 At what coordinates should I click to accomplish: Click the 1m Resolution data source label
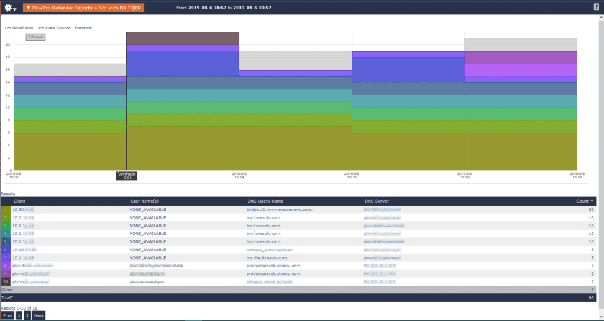(x=48, y=28)
